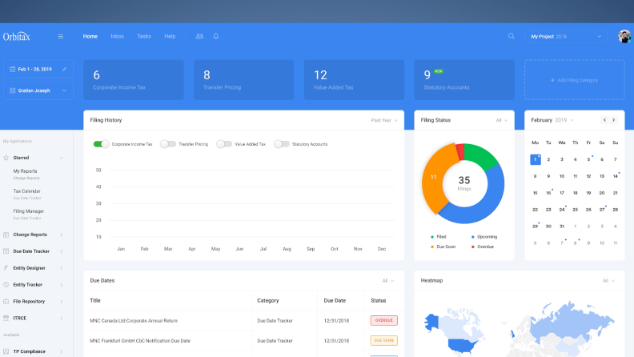Open the Post Year dropdown
This screenshot has width=634, height=357.
[384, 120]
